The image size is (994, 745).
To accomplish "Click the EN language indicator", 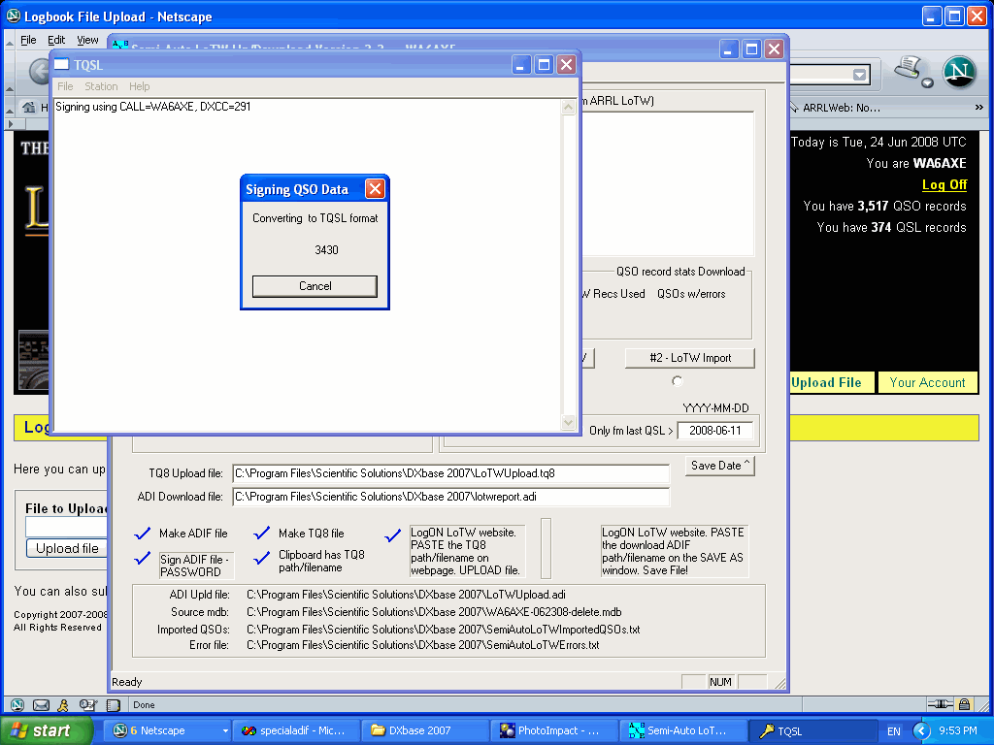I will [x=894, y=731].
